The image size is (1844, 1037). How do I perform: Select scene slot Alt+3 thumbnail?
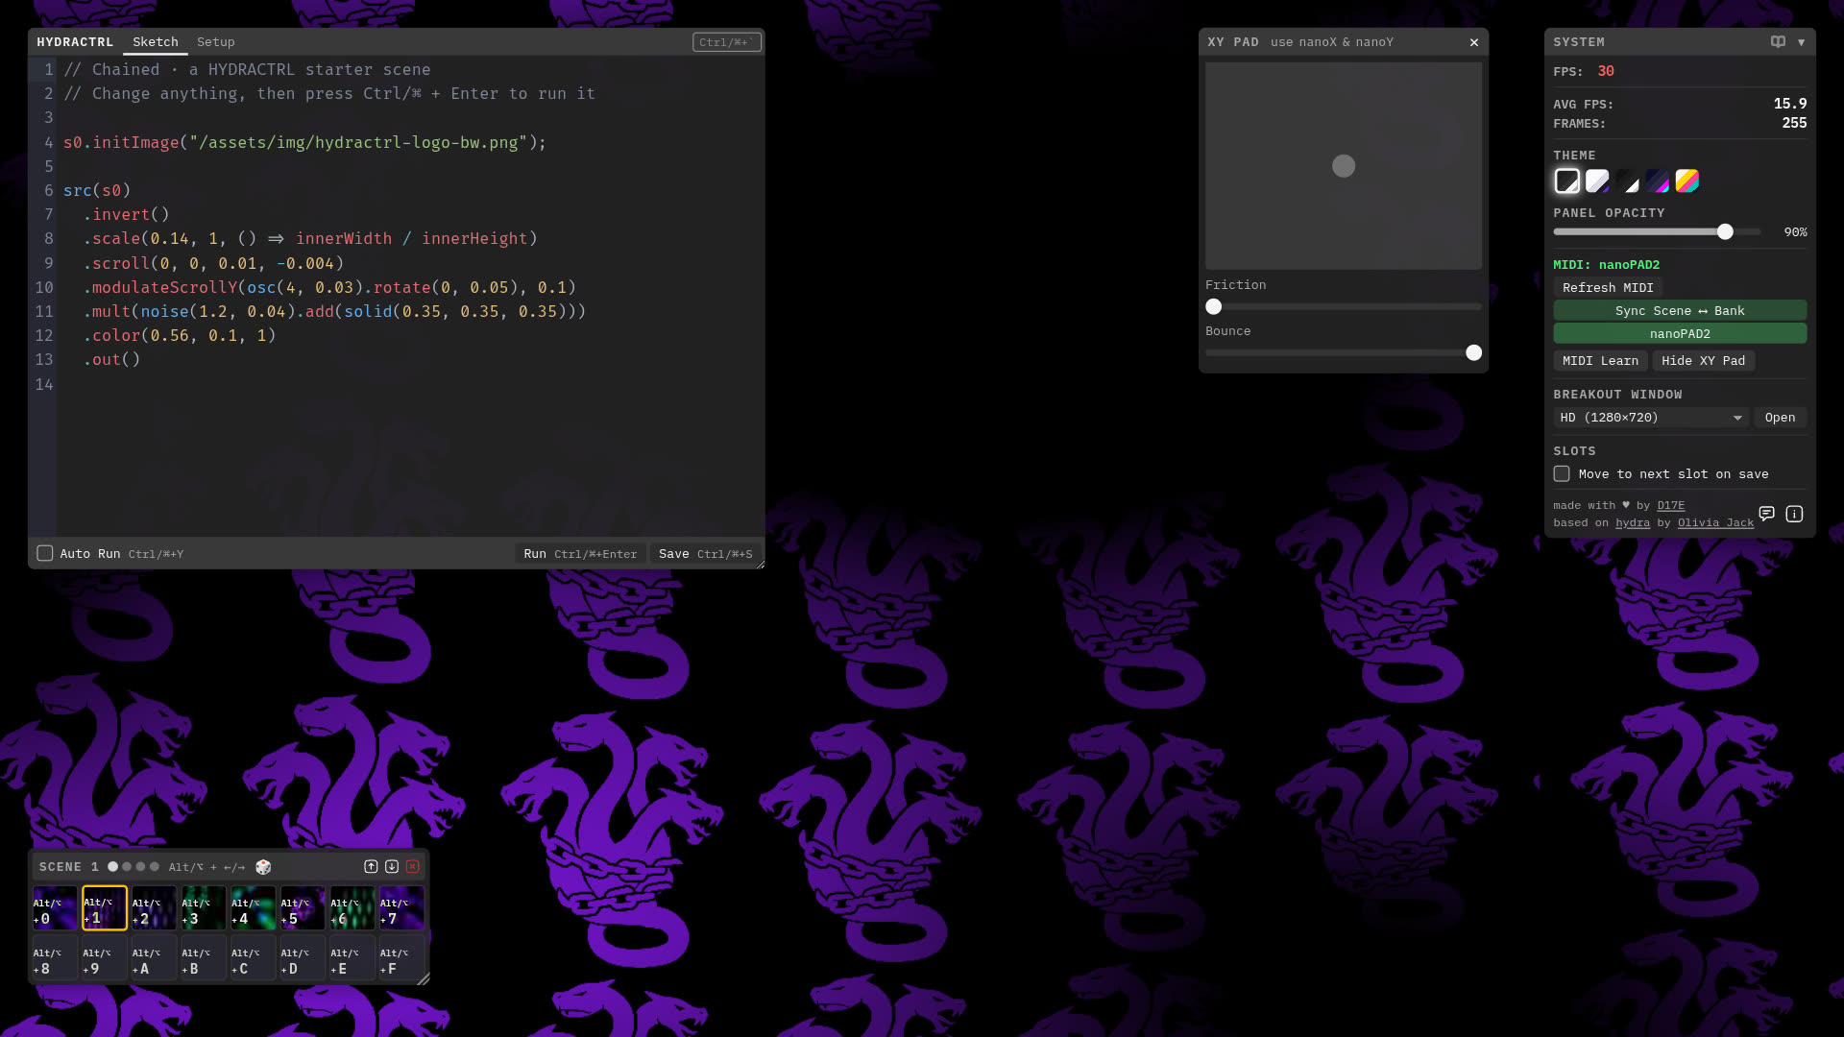coord(204,908)
